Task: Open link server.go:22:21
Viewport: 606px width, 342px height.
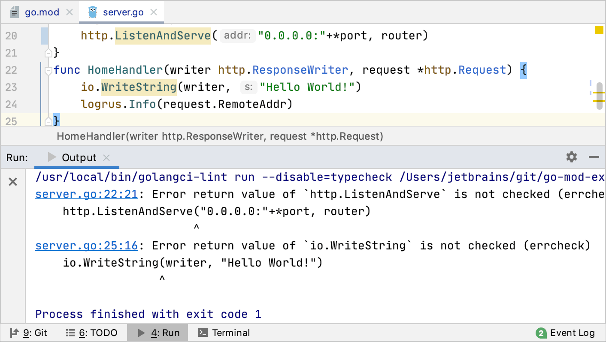Action: [87, 195]
